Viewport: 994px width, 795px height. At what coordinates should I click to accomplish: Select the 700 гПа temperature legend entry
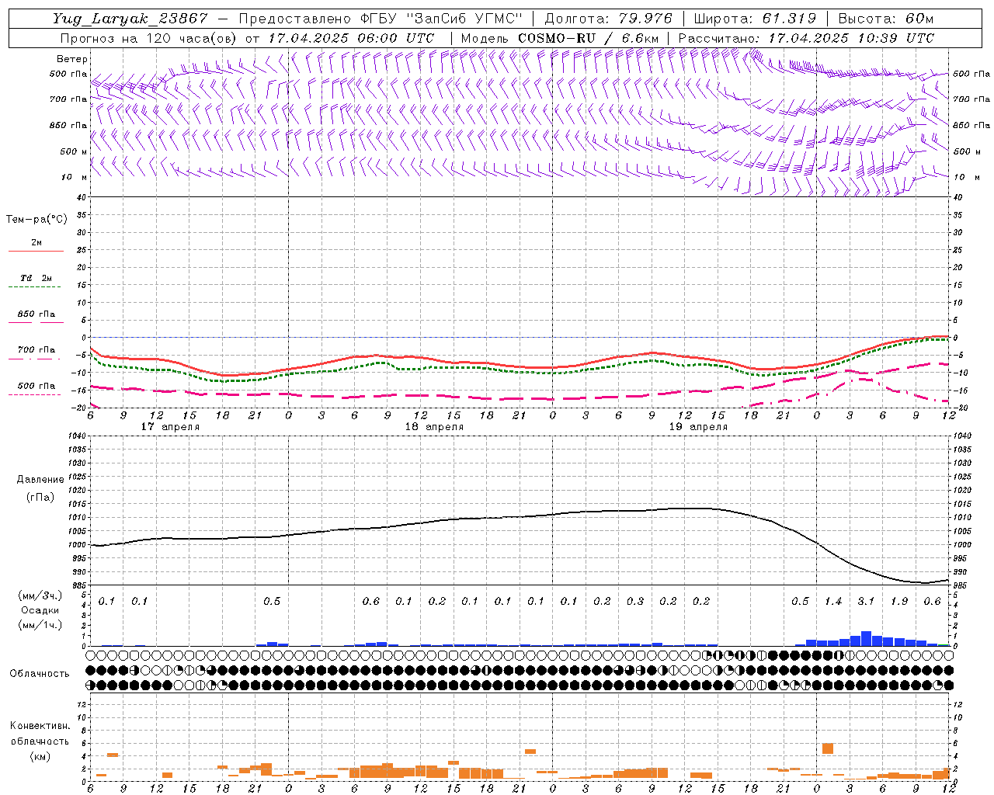coord(36,350)
